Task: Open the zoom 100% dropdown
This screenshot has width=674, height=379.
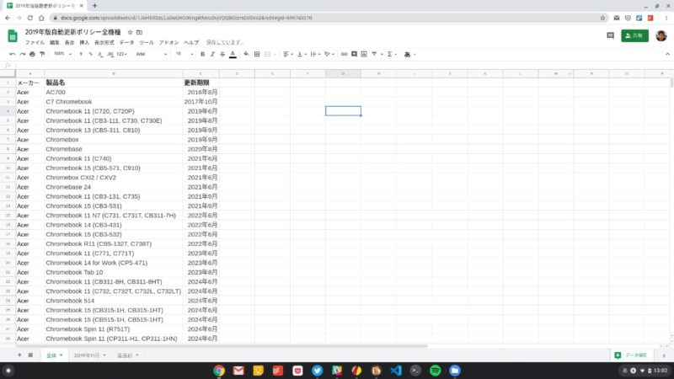Action: click(62, 54)
